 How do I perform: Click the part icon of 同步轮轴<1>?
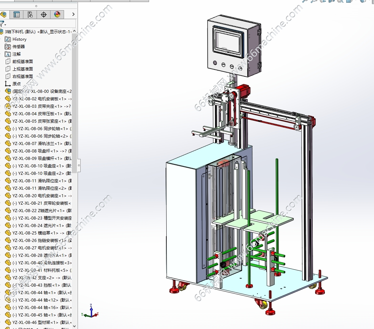(x=8, y=129)
